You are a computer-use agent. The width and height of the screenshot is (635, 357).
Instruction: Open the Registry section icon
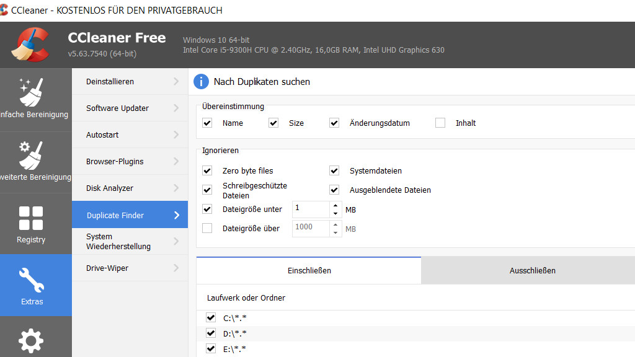(x=31, y=218)
